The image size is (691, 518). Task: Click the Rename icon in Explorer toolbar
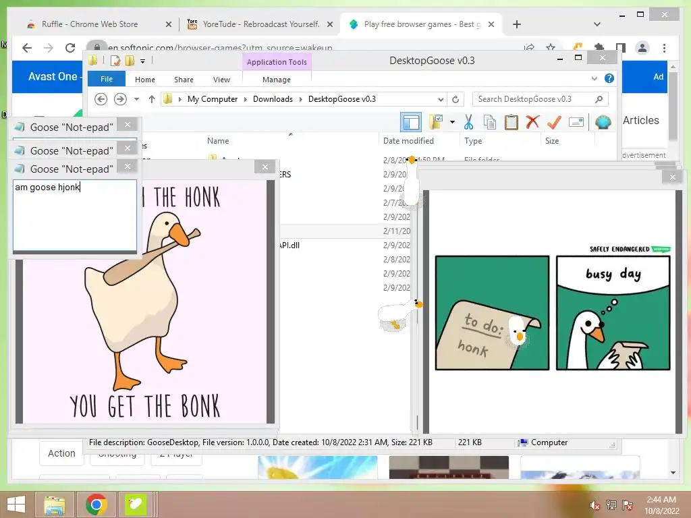click(x=576, y=122)
